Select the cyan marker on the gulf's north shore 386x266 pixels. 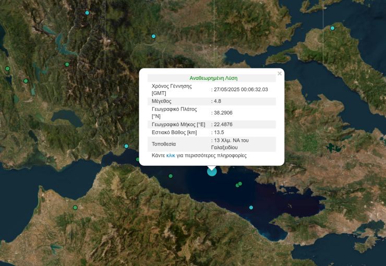(x=126, y=146)
